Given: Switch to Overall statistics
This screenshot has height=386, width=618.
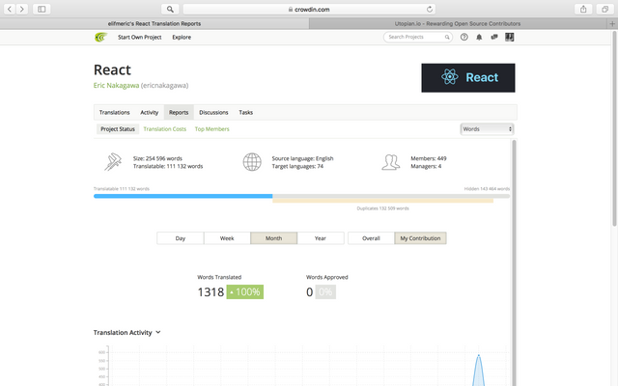Looking at the screenshot, I should [371, 238].
